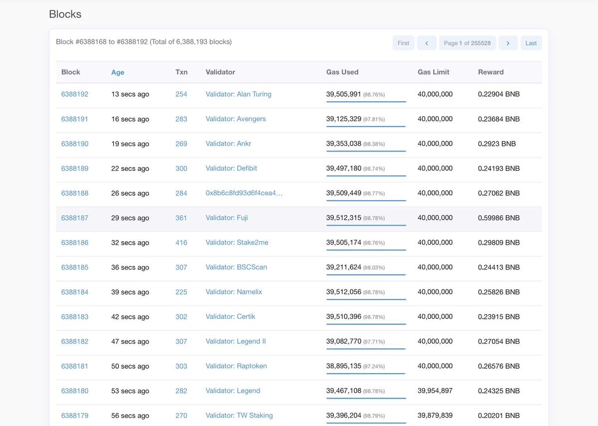This screenshot has height=426, width=598.
Task: Jump to the Last page
Action: click(x=531, y=43)
